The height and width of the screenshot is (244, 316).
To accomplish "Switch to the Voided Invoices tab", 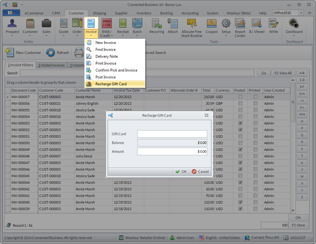I will point(52,65).
